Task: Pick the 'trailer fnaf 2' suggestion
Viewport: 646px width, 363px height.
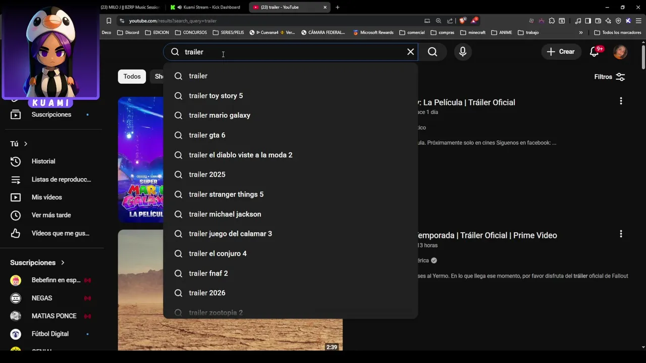Action: point(290,273)
